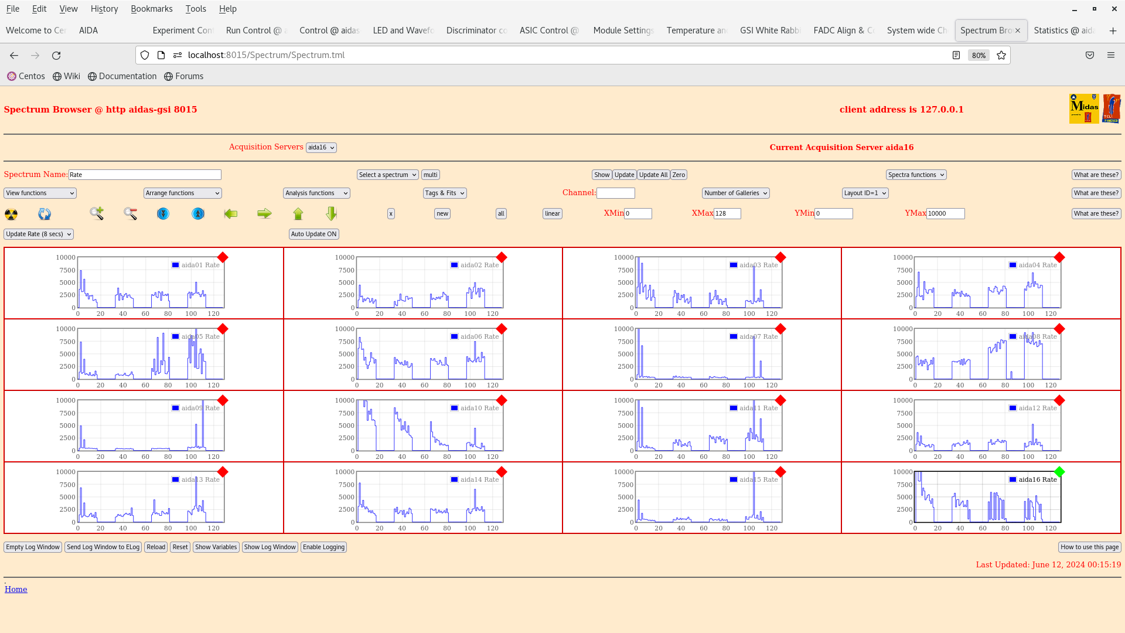Click the zoom in magnifier icon
The width and height of the screenshot is (1125, 633).
coord(97,214)
